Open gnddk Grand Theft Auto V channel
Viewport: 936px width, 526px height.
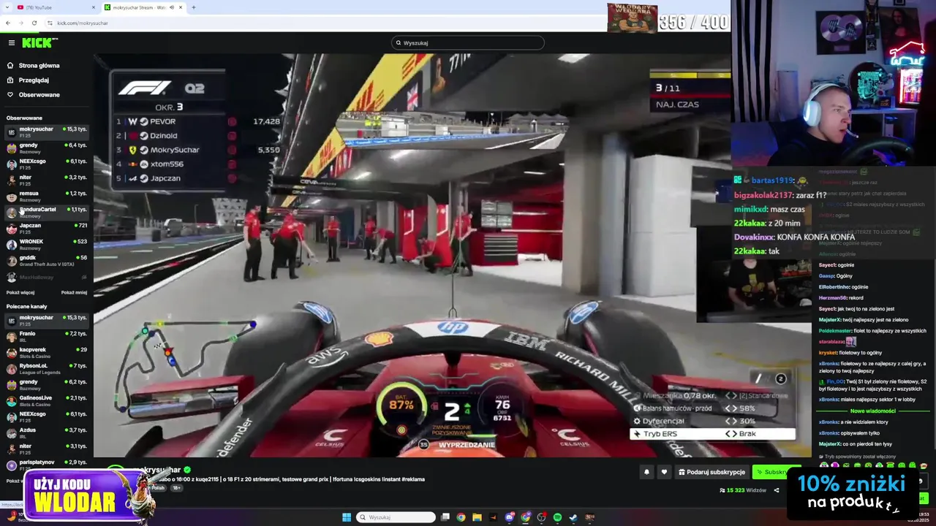[x=47, y=261]
